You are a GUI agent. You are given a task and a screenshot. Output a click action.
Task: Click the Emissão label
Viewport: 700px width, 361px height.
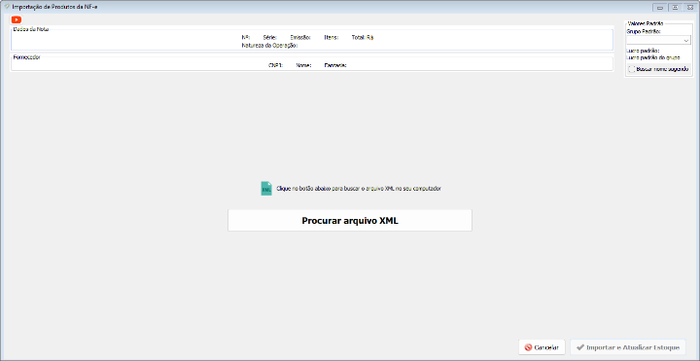[x=300, y=38]
